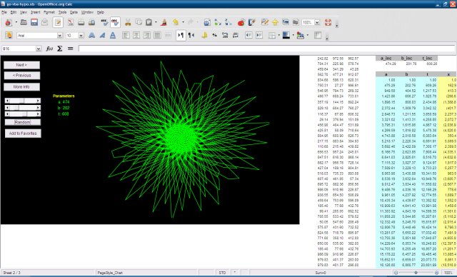
Task: Toggle Left-To-Right text direction
Action: coord(181,35)
